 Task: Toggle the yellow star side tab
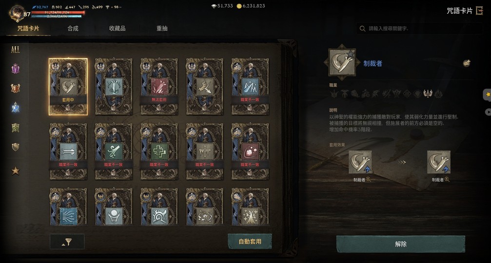point(487,94)
